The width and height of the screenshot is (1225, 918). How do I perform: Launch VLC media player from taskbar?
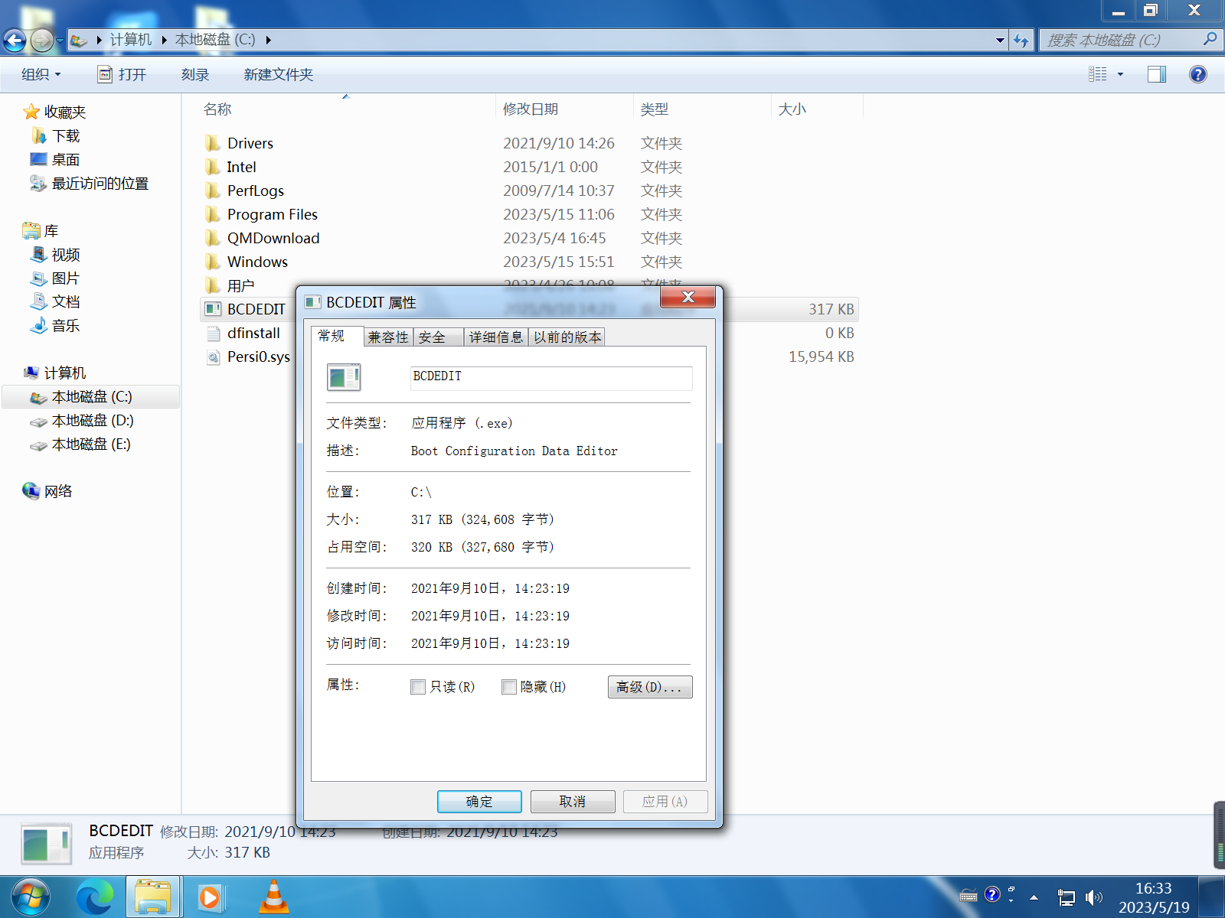(273, 897)
